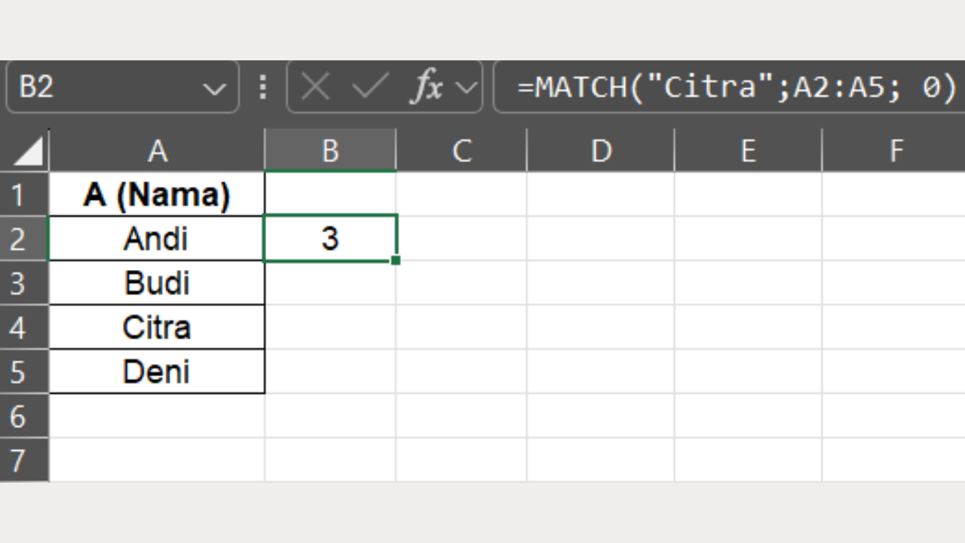Click the Enter (checkmark) icon in formula bar

369,87
